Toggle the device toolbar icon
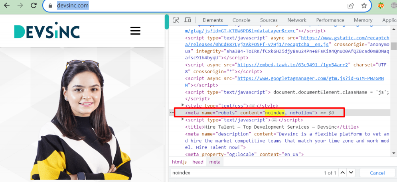Viewport: 397px width, 182px height. [188, 20]
